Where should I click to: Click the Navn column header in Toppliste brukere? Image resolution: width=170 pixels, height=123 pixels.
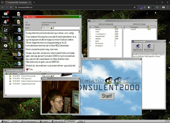point(104,27)
